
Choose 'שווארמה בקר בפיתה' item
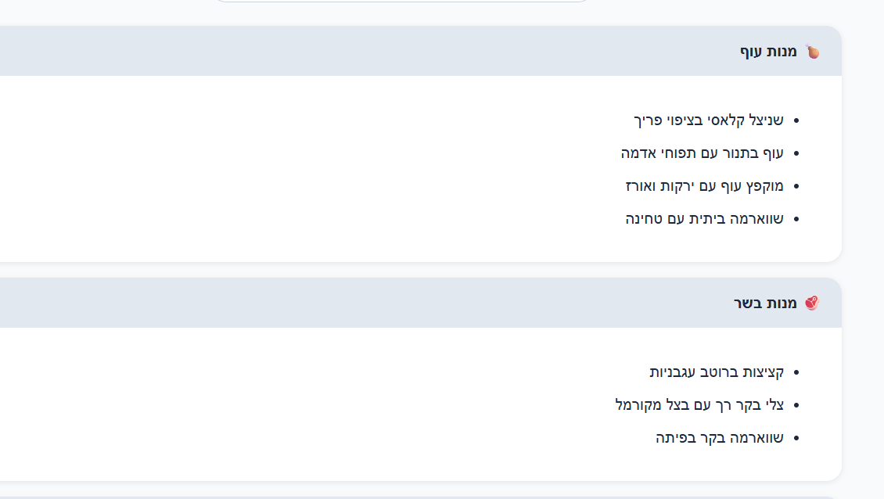[x=719, y=438]
